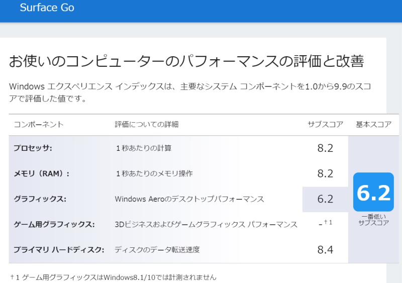The image size is (402, 283).
Task: Select the プライマリ ハードディスク: row label
Action: pos(59,250)
